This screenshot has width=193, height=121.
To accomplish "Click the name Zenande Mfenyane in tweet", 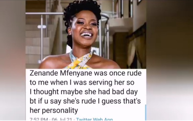I will (x=61, y=73).
